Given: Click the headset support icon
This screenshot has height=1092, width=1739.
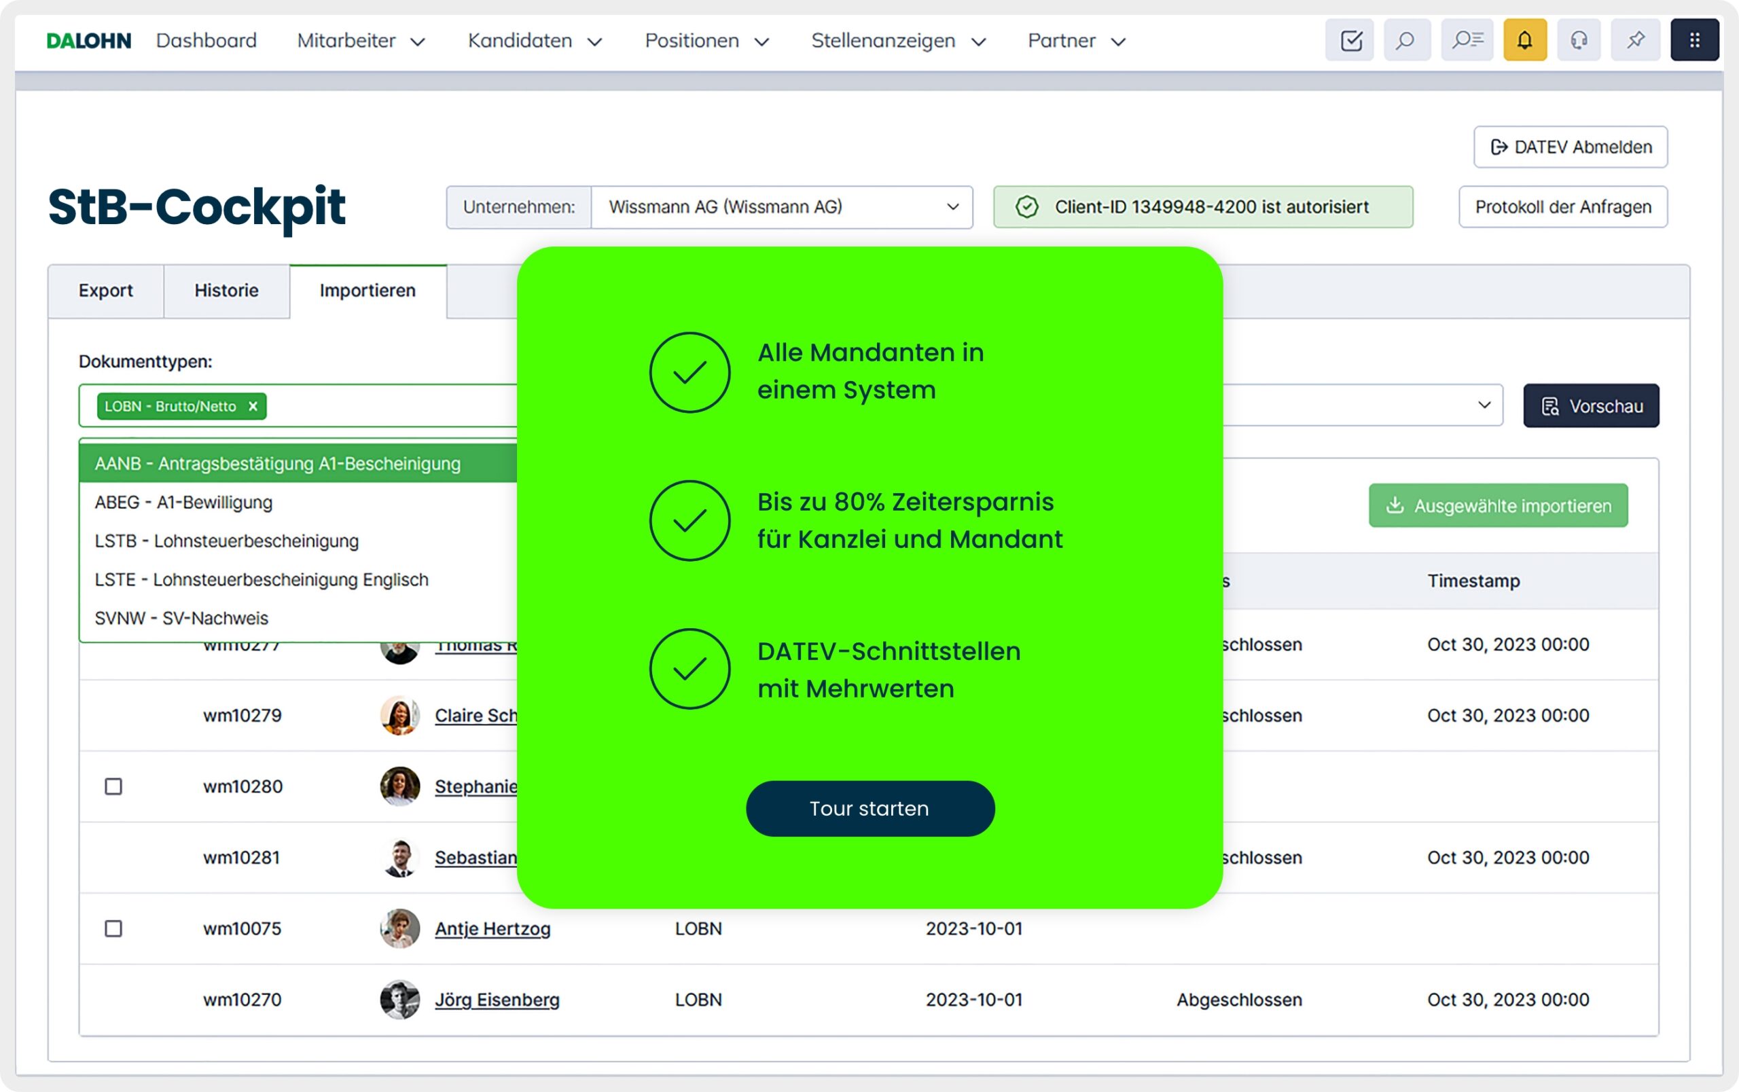Looking at the screenshot, I should click(1579, 41).
